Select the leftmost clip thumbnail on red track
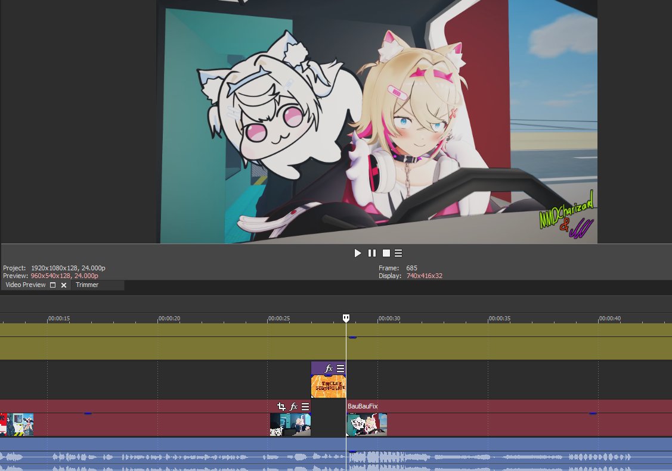The width and height of the screenshot is (672, 471). pyautogui.click(x=17, y=425)
